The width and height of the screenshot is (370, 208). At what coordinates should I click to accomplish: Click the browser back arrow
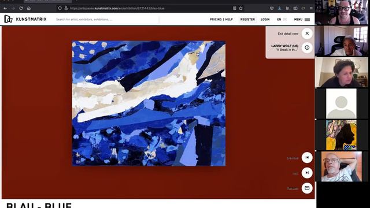pyautogui.click(x=5, y=8)
